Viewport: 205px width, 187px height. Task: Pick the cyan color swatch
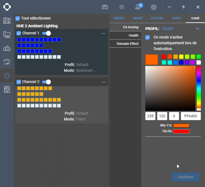coord(170,62)
